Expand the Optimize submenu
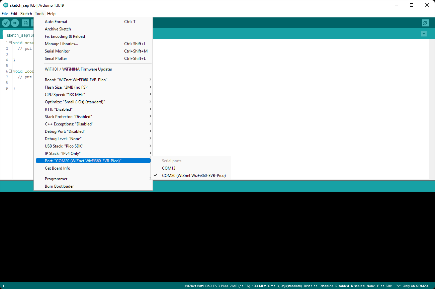 click(93, 102)
